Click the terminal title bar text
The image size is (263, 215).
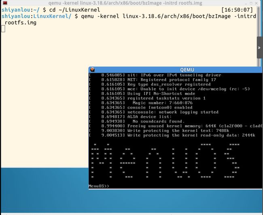pyautogui.click(x=125, y=3)
